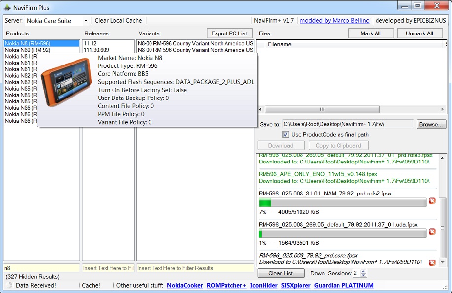Cancel the NAM_79.92_prd.rofs2.fpsx download
Screen dimensions: 452x293
(432, 201)
